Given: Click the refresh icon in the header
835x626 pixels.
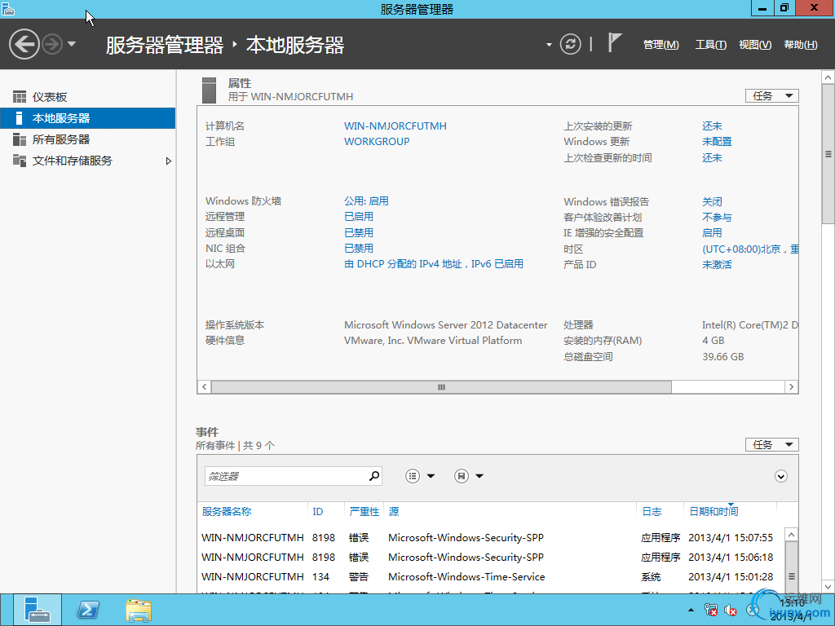Looking at the screenshot, I should click(570, 44).
